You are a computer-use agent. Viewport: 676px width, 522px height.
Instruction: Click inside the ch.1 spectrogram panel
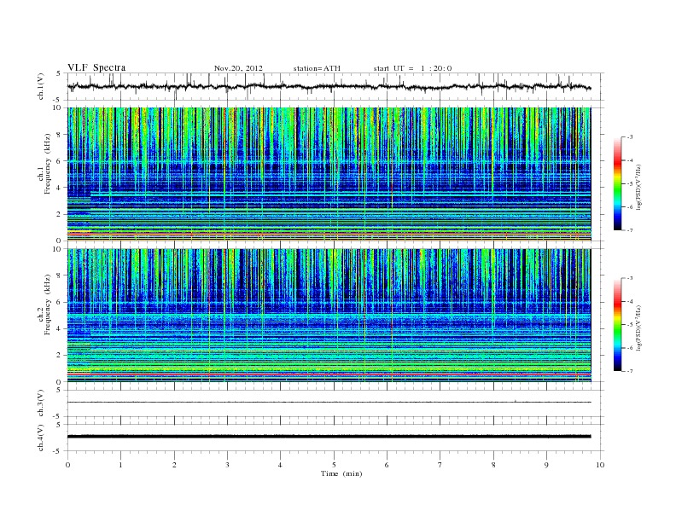pyautogui.click(x=329, y=174)
